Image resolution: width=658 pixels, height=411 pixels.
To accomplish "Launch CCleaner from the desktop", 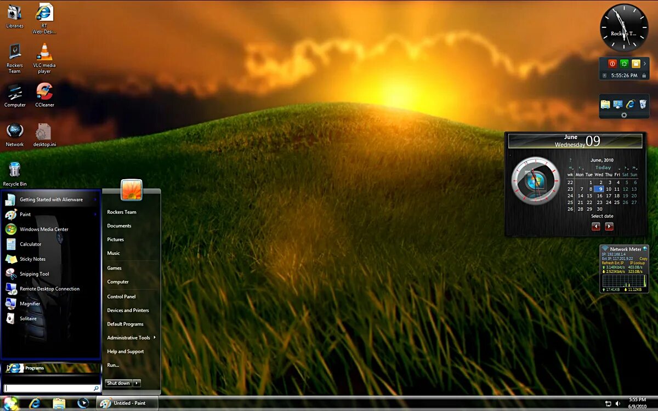I will 44,95.
